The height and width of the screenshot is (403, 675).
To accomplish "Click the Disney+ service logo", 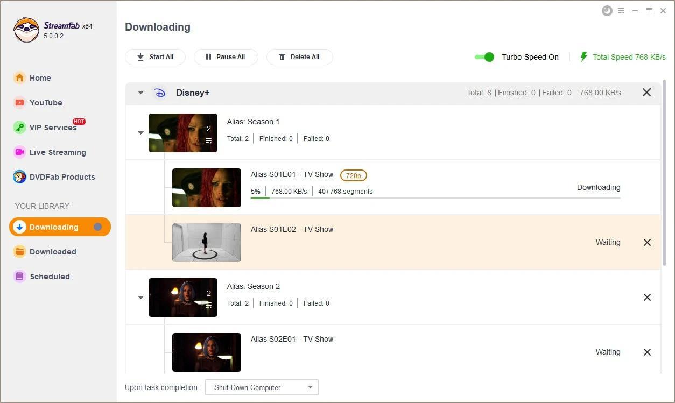I will click(x=160, y=93).
